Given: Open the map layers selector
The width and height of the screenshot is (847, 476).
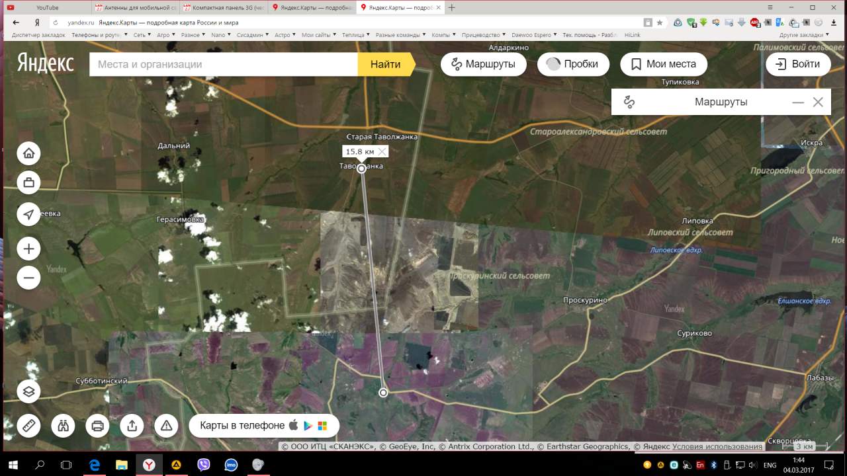Looking at the screenshot, I should coord(28,391).
